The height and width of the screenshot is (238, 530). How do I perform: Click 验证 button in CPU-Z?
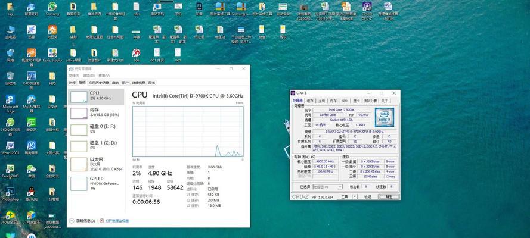(368, 196)
